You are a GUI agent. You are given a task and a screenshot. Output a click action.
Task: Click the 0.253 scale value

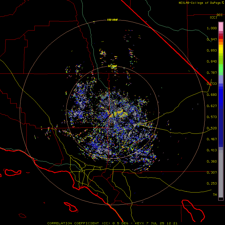tap(212, 183)
